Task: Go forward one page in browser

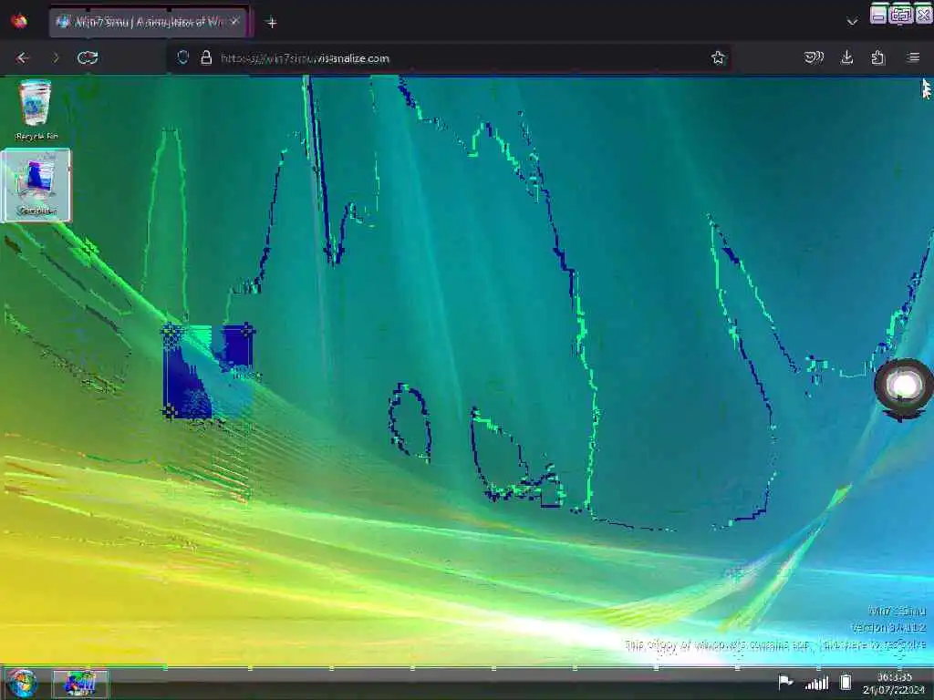Action: pos(55,57)
